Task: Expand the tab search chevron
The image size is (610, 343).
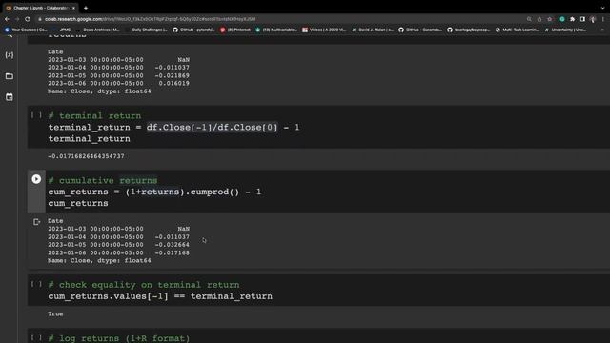Action: coord(602,8)
